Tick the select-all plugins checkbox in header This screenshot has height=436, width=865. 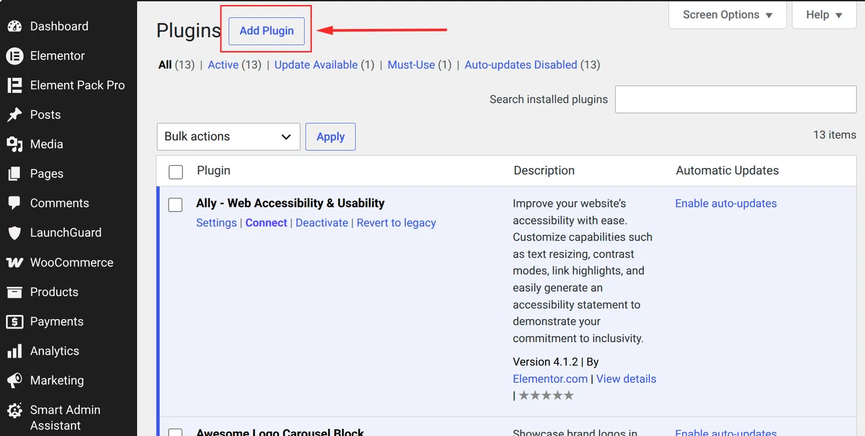(x=175, y=172)
